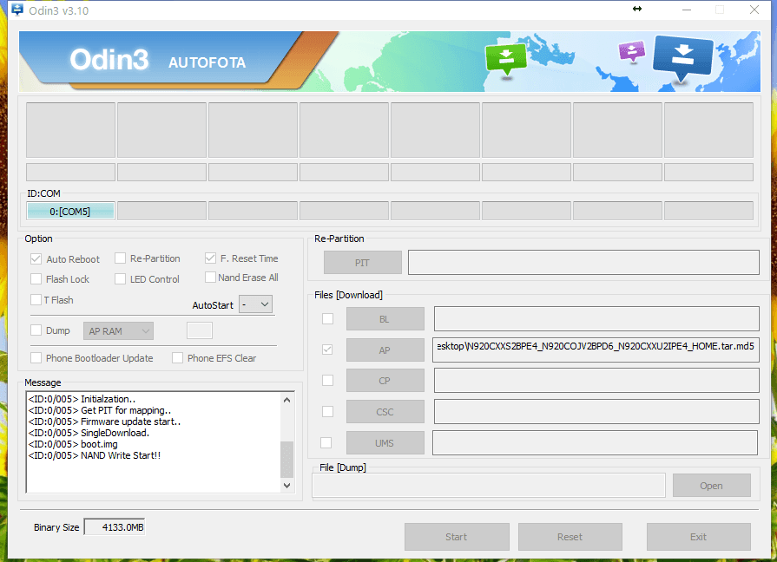This screenshot has height=562, width=777.
Task: Expand the AP RAM dump dropdown
Action: pyautogui.click(x=118, y=331)
